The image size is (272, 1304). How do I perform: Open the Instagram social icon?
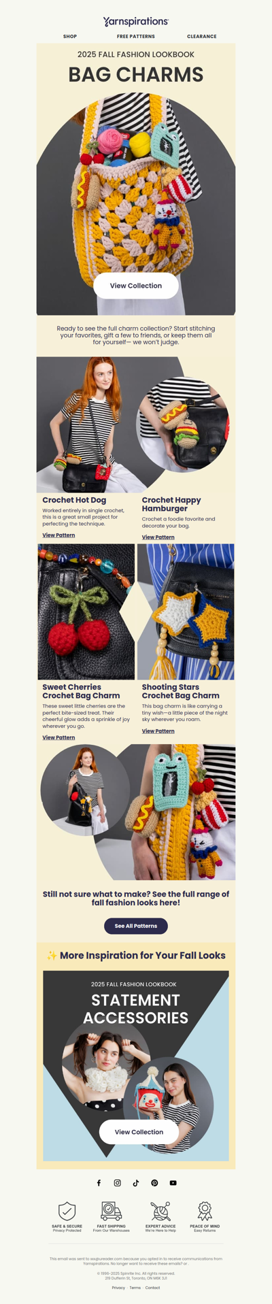pos(117,1183)
